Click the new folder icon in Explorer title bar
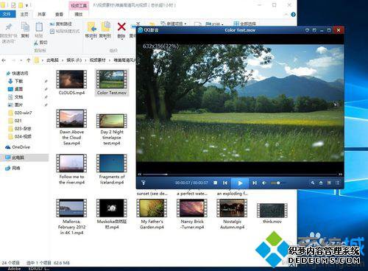The height and width of the screenshot is (271, 368). (x=21, y=5)
